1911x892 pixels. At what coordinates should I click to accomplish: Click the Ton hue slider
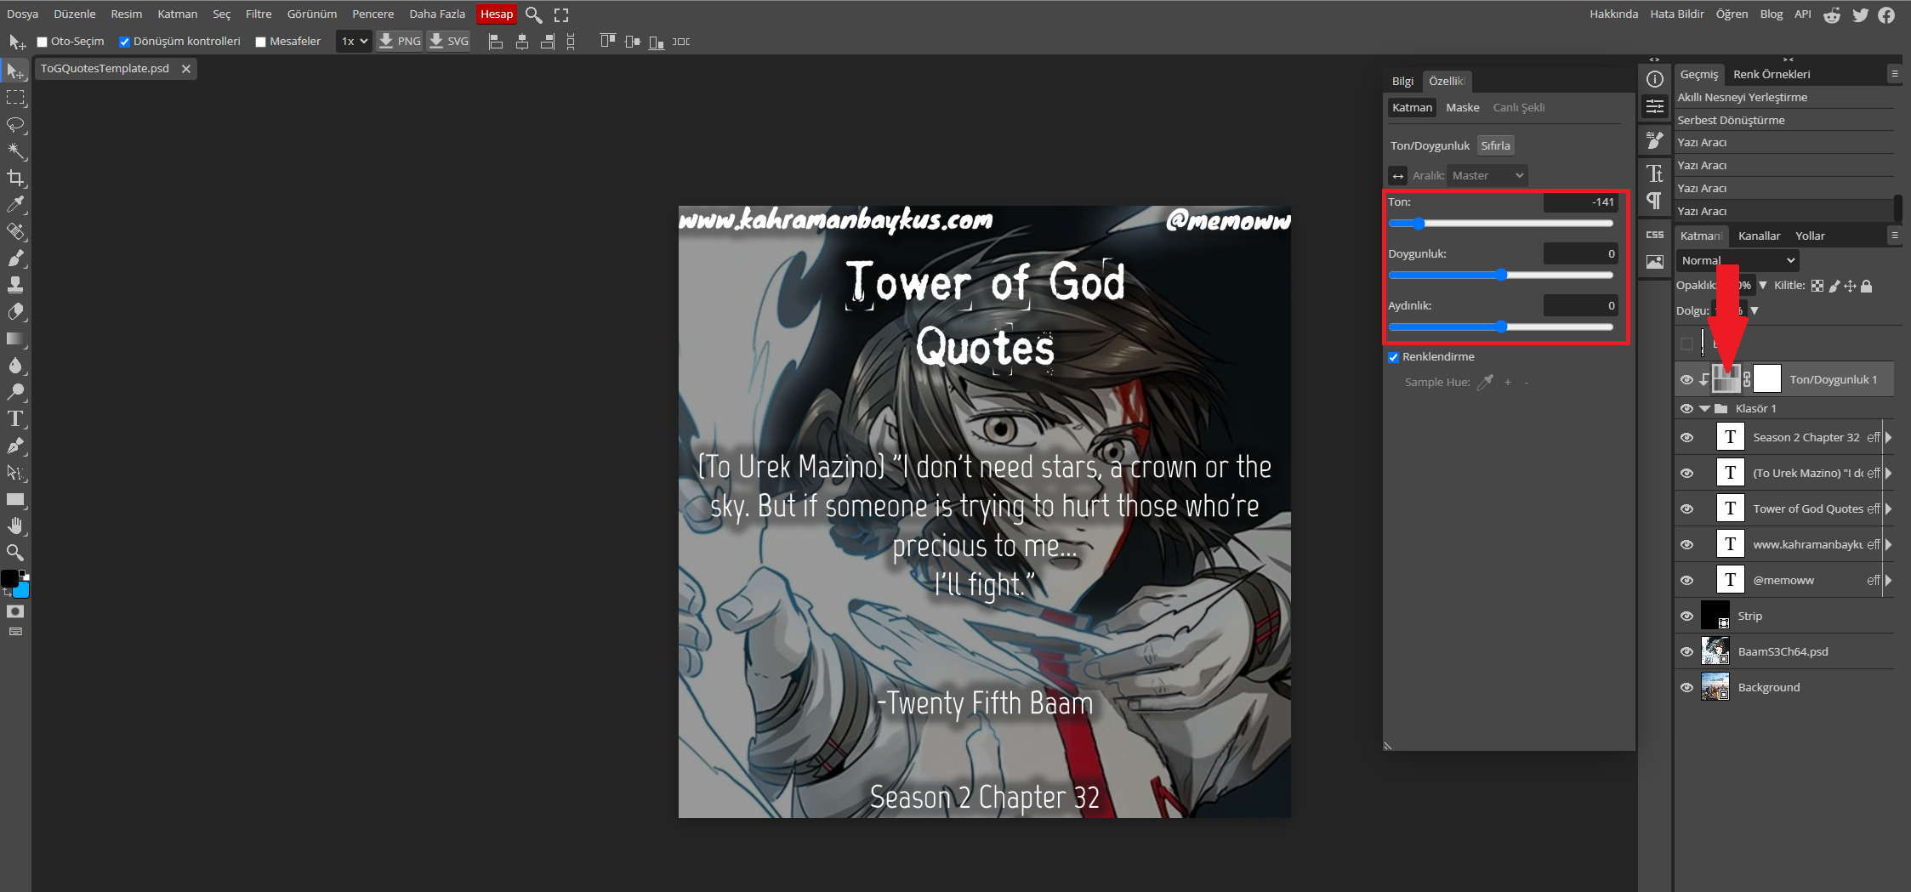tap(1500, 224)
